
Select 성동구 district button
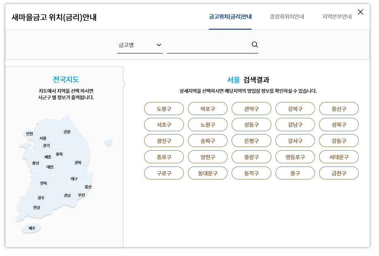coord(251,124)
